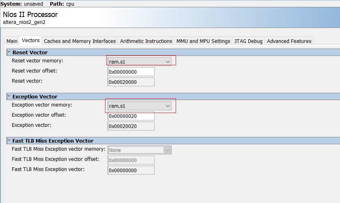Click the 'Path: cpu' header text

(x=62, y=4)
